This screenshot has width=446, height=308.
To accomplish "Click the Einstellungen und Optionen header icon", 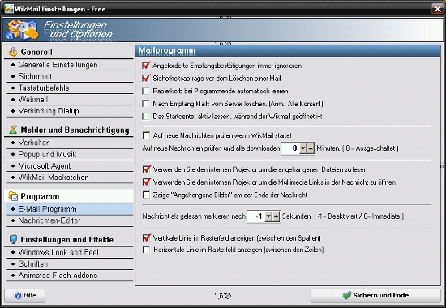I will click(23, 29).
